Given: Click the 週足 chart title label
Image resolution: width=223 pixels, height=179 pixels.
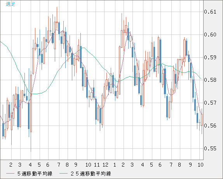Looking at the screenshot, I should [x=10, y=4].
